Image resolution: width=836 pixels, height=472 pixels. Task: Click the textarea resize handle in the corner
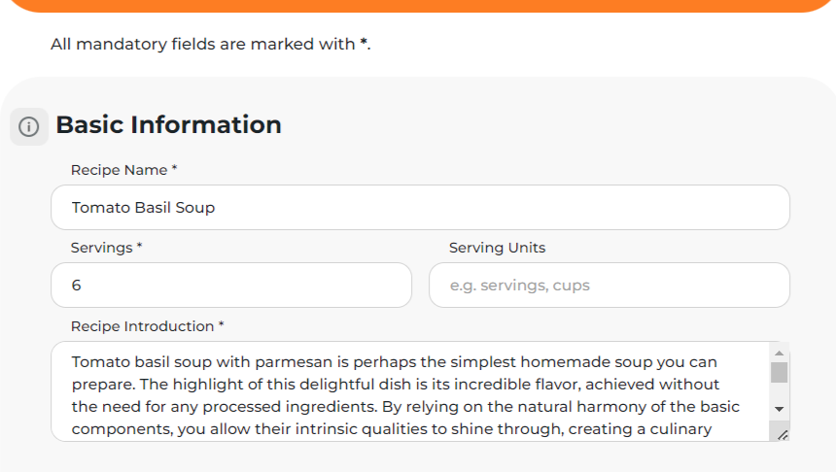pos(783,435)
